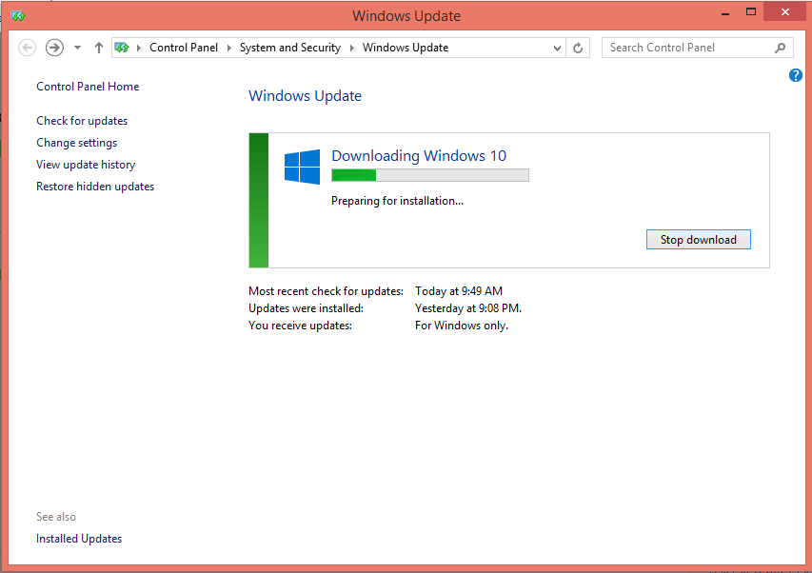Expand the chevron after System and Security

(x=352, y=48)
